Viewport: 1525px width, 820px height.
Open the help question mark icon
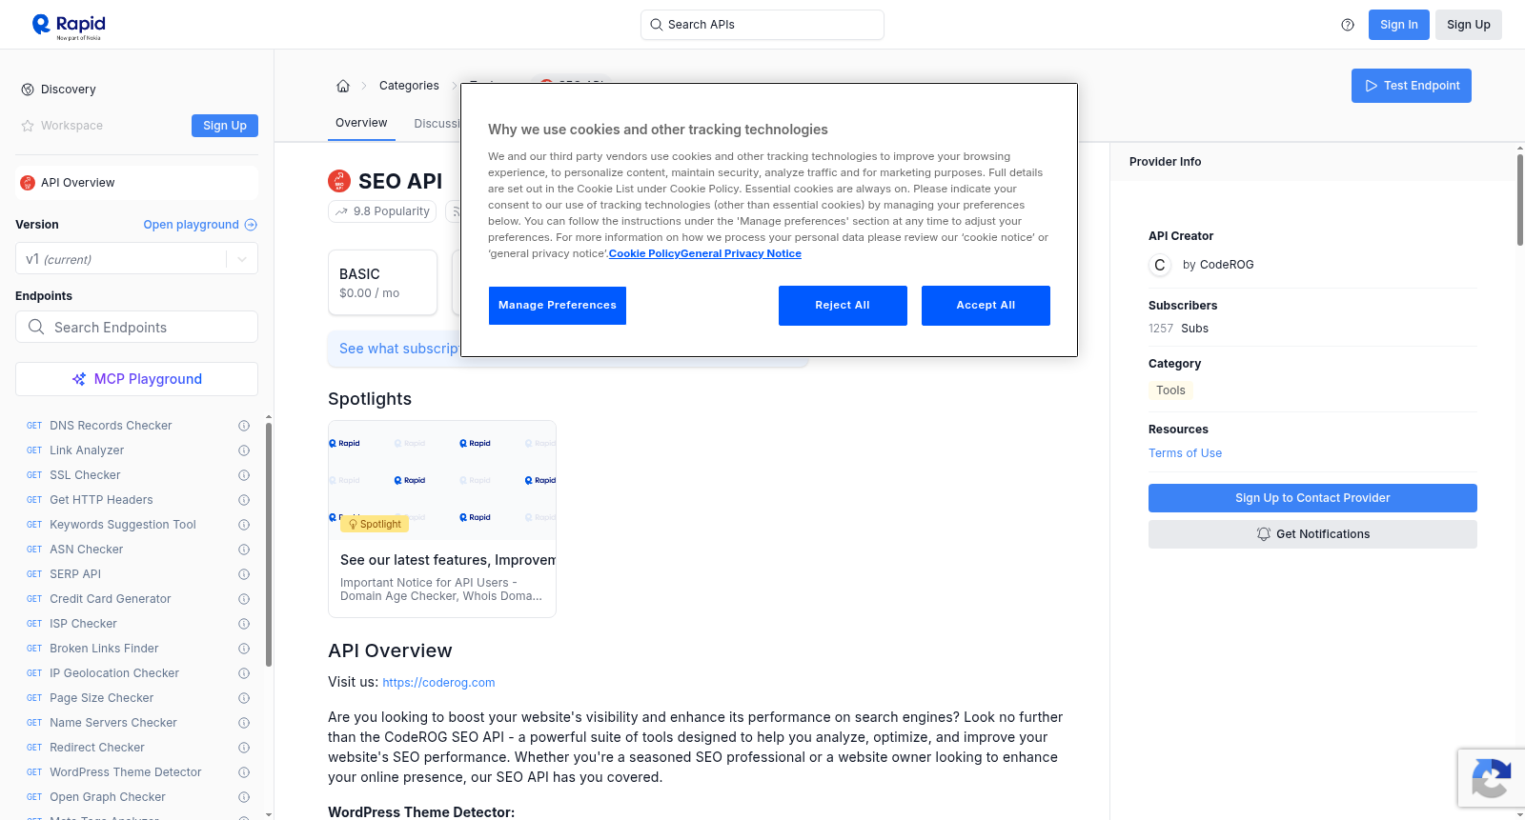(x=1348, y=25)
